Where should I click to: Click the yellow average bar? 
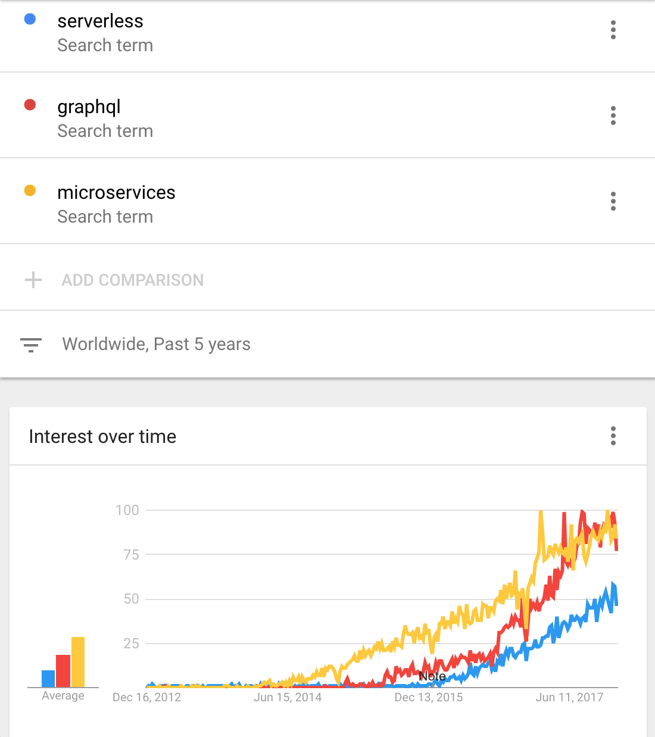click(x=78, y=662)
